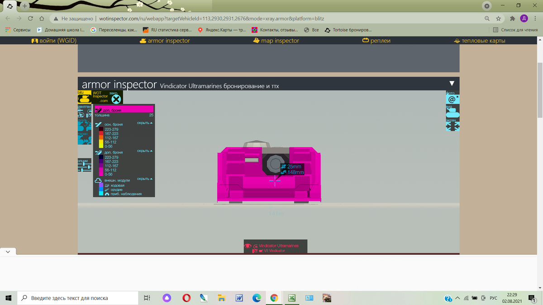
Task: Click the gun (орудие) legend entry
Action: 116,190
